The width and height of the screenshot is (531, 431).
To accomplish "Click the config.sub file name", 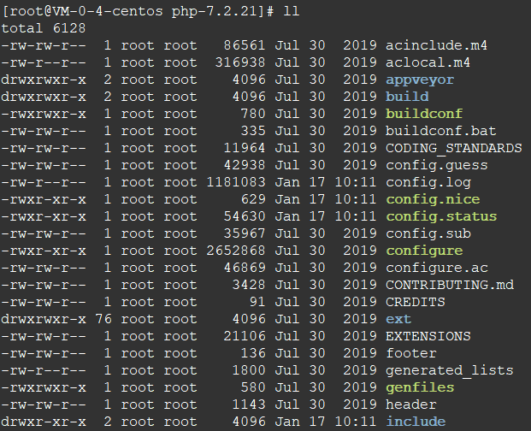I will click(428, 233).
